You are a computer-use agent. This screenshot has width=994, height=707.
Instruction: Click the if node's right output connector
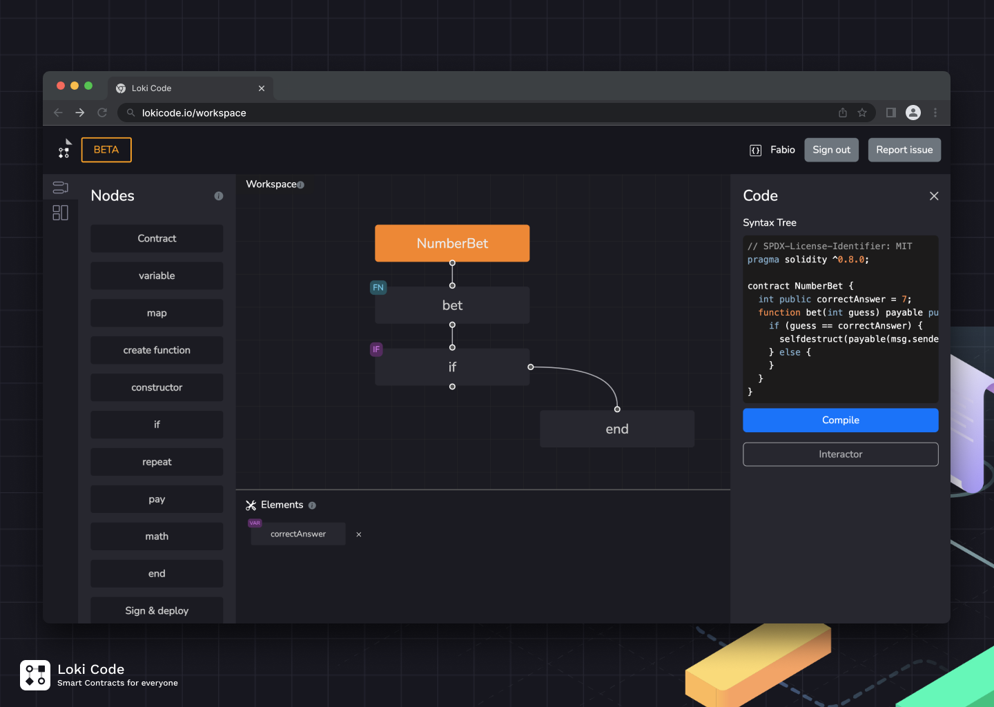click(530, 367)
